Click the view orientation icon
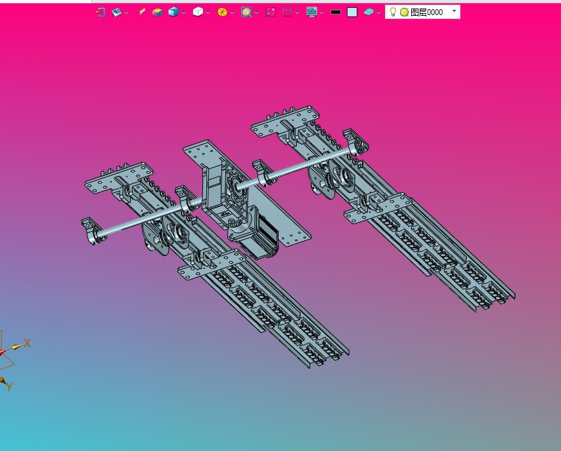 (x=116, y=12)
